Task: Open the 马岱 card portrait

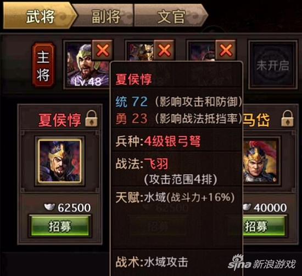Action: pos(260,161)
